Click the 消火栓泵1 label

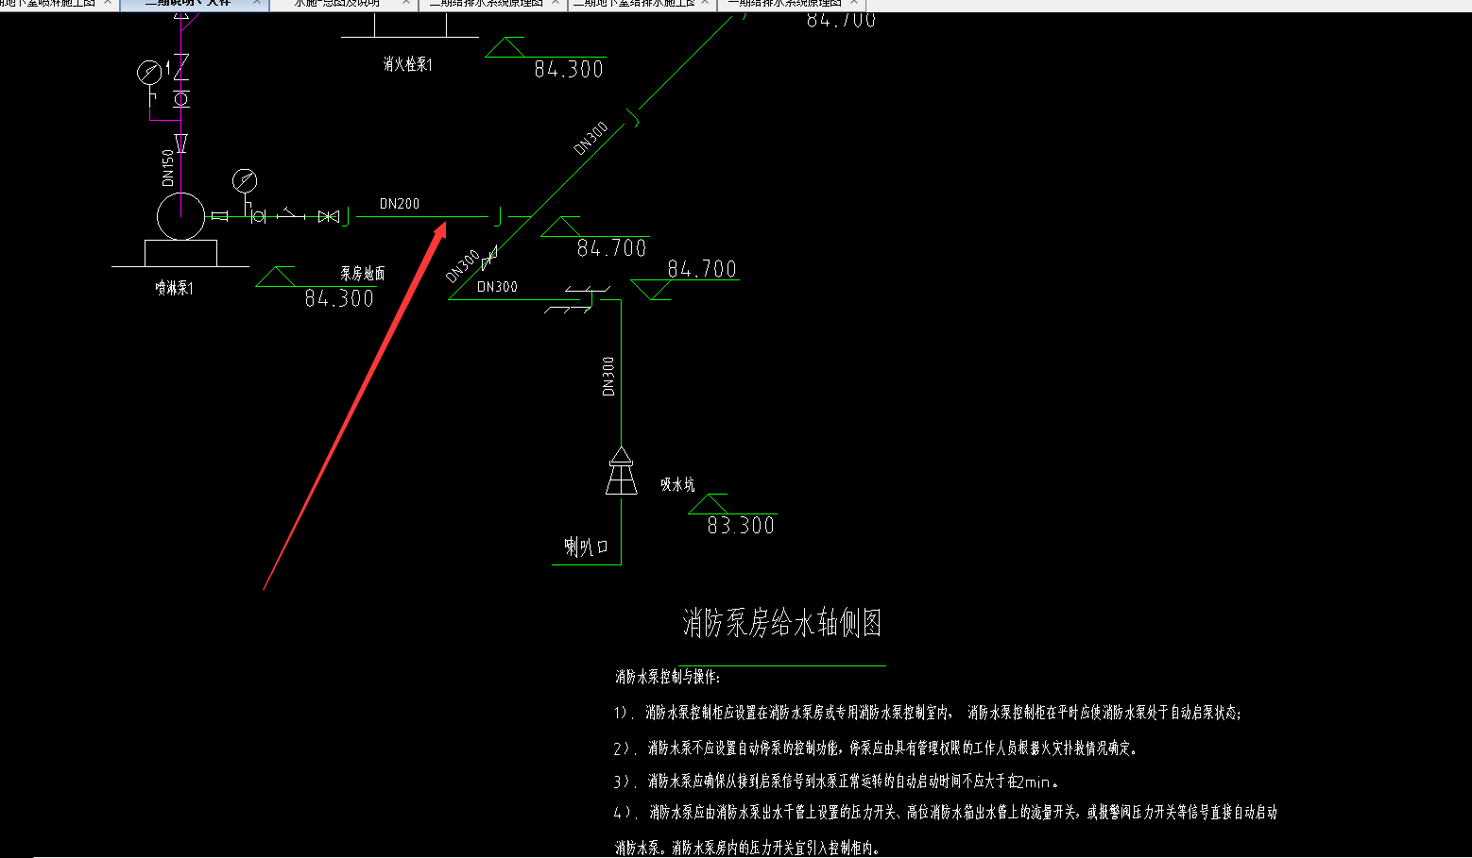pos(408,64)
